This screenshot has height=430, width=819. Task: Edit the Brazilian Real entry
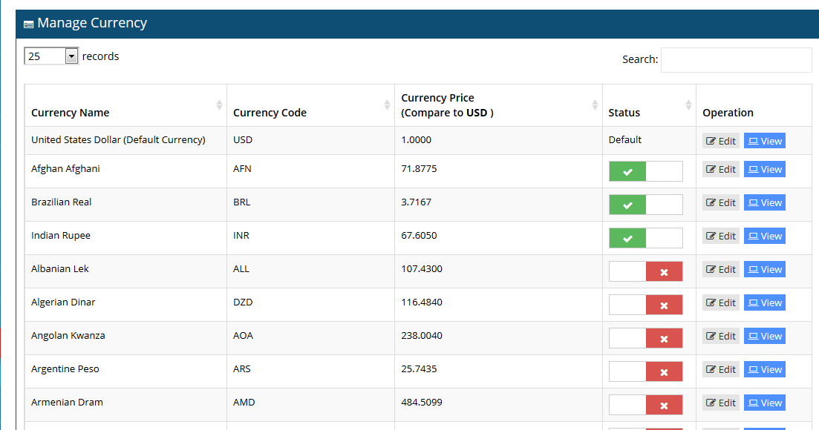point(721,203)
